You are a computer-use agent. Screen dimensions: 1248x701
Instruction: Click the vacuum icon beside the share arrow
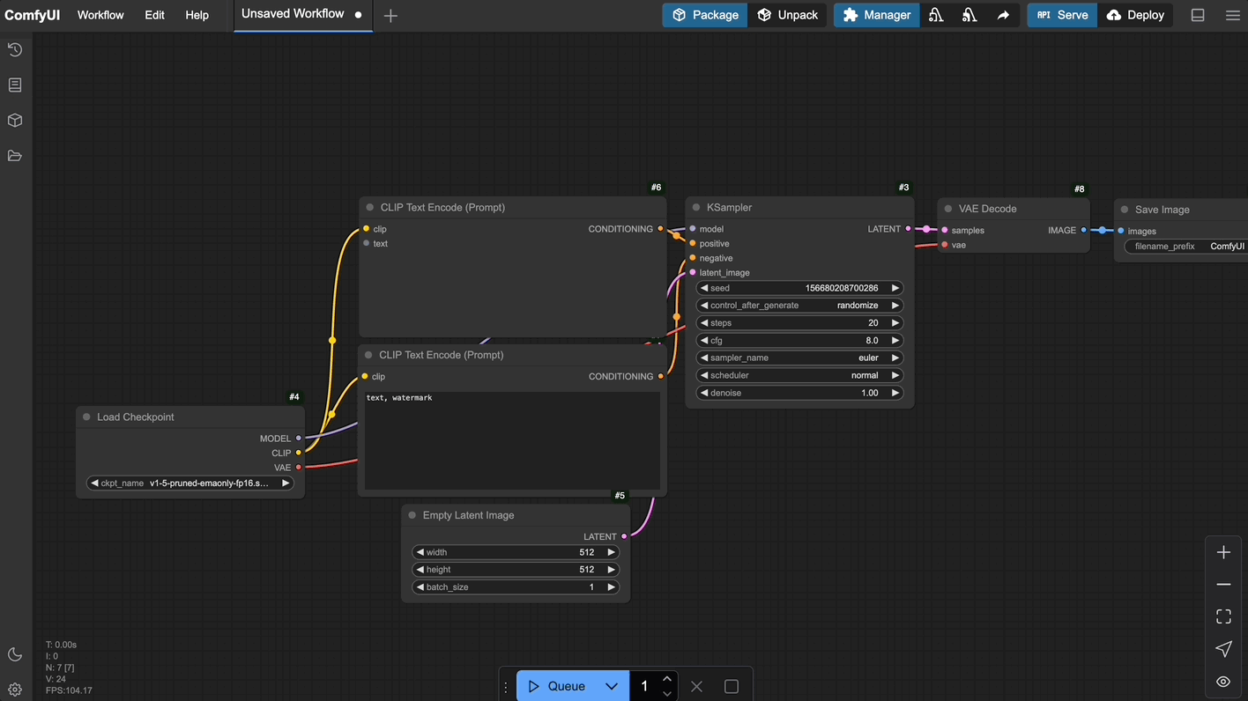969,15
